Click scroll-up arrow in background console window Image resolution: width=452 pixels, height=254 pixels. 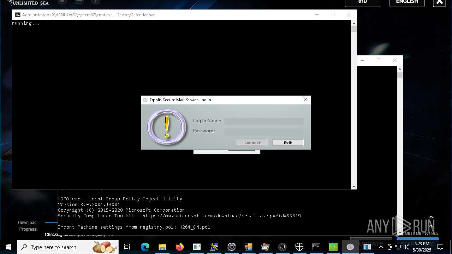(400, 69)
